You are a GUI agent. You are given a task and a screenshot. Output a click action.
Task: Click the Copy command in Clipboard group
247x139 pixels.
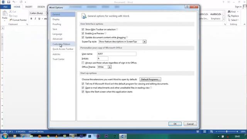[x=13, y=16]
